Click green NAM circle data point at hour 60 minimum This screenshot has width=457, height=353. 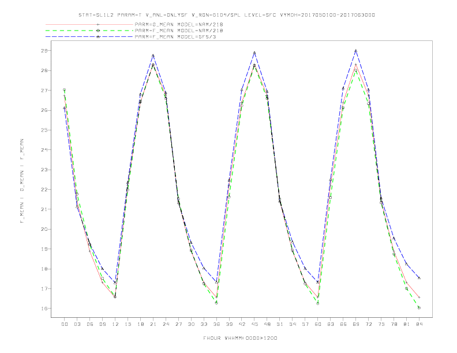[x=318, y=303]
